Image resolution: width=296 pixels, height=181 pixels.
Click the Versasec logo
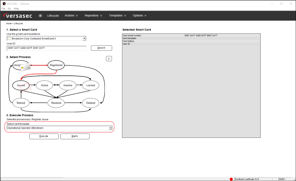click(18, 15)
